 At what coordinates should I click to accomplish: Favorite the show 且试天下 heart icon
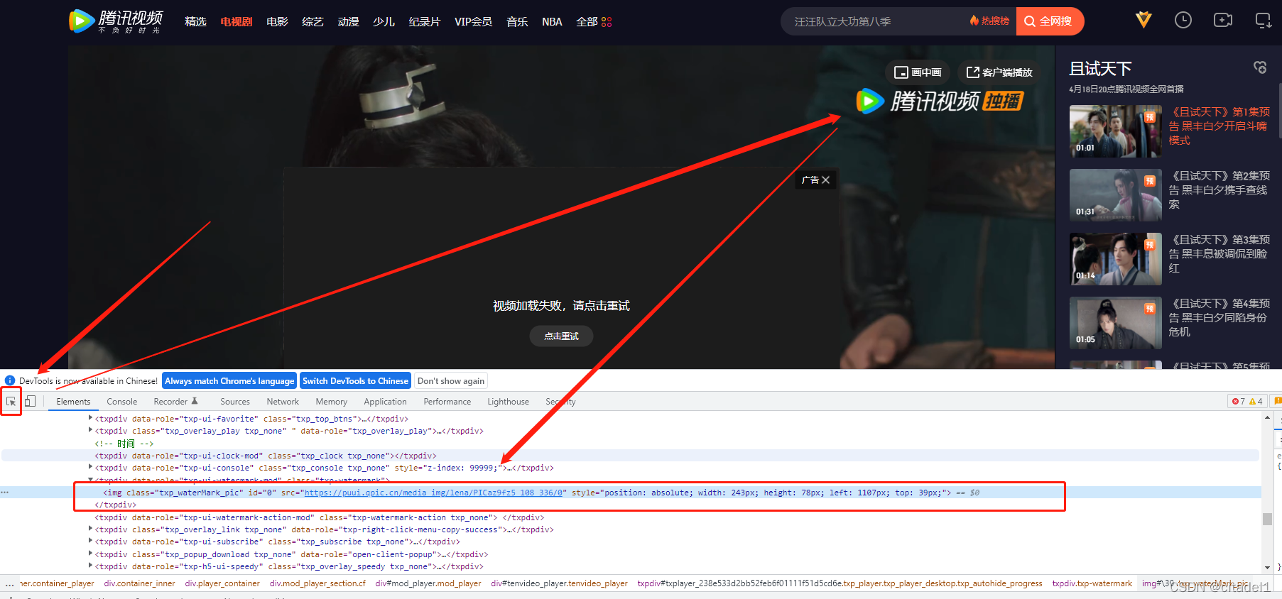1260,67
